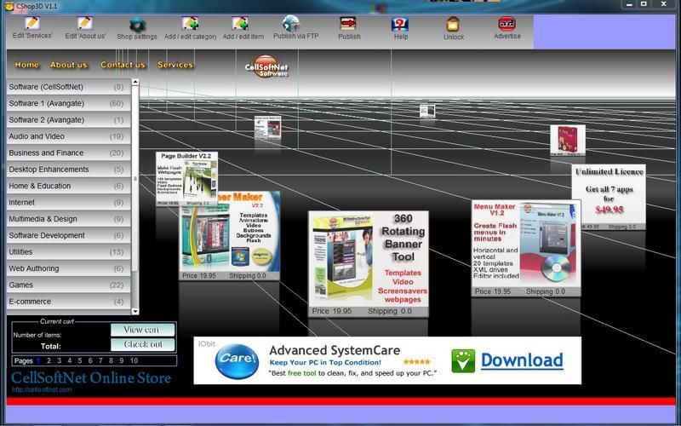
Task: Open the Contact us page
Action: [123, 65]
